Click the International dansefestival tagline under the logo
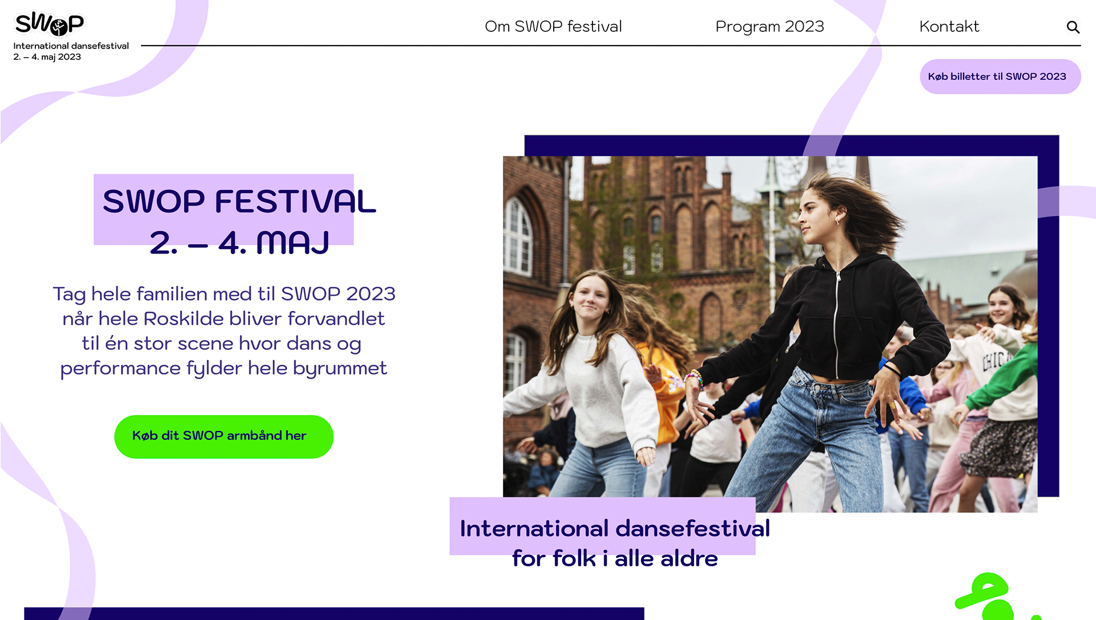The image size is (1096, 620). [x=71, y=46]
